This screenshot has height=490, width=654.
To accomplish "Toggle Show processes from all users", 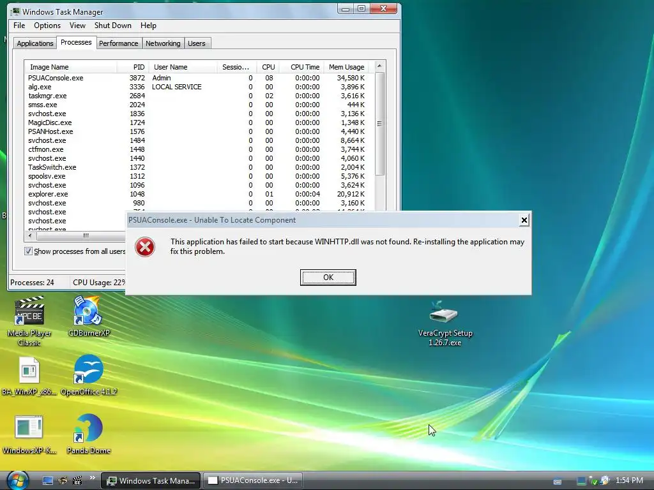I will [28, 251].
